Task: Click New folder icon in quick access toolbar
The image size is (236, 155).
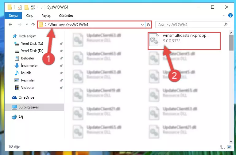Action: (26, 7)
